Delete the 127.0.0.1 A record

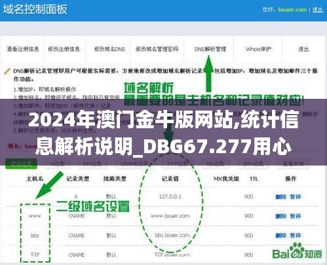(x=281, y=197)
